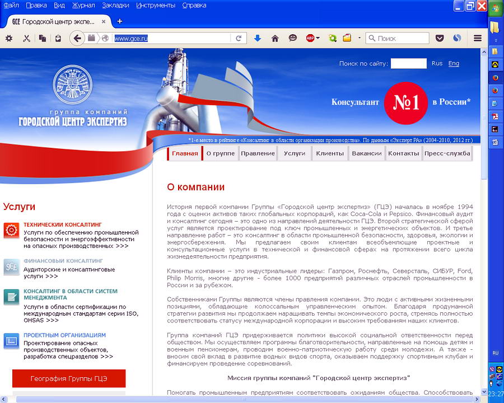
Task: Click the Pocket toolbar icon
Action: click(440, 38)
